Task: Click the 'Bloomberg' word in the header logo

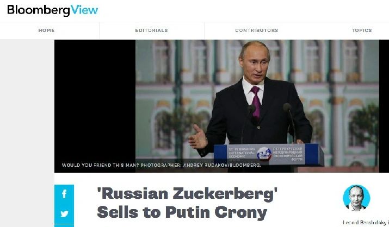Action: point(39,10)
